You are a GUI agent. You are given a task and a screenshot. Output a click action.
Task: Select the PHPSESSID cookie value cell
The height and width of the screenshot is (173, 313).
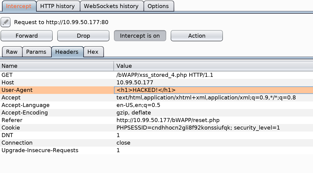point(213,128)
